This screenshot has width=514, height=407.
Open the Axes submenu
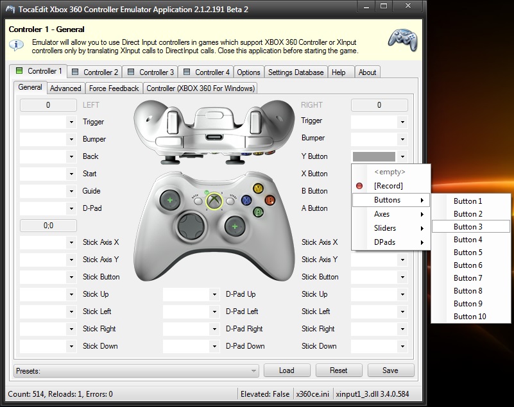coord(391,214)
